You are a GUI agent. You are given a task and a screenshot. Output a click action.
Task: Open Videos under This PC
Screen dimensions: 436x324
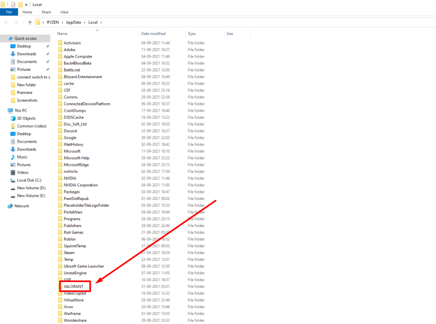pyautogui.click(x=23, y=173)
